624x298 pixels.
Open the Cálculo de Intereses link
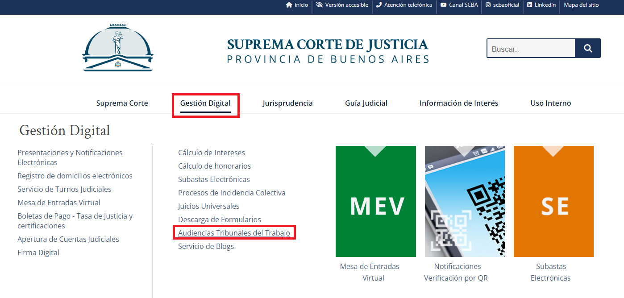tap(212, 153)
